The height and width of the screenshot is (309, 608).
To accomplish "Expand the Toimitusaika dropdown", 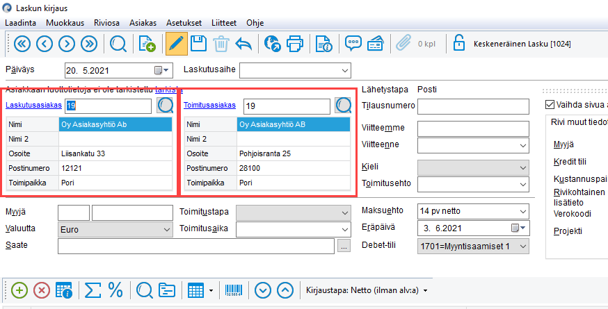I will click(x=345, y=229).
